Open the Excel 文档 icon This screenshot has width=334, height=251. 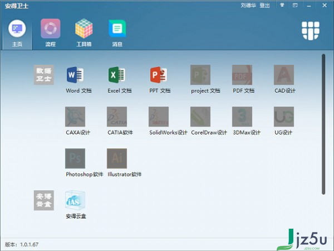[117, 75]
